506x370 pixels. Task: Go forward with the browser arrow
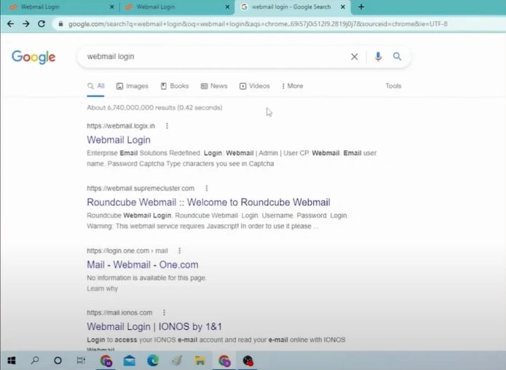(25, 23)
